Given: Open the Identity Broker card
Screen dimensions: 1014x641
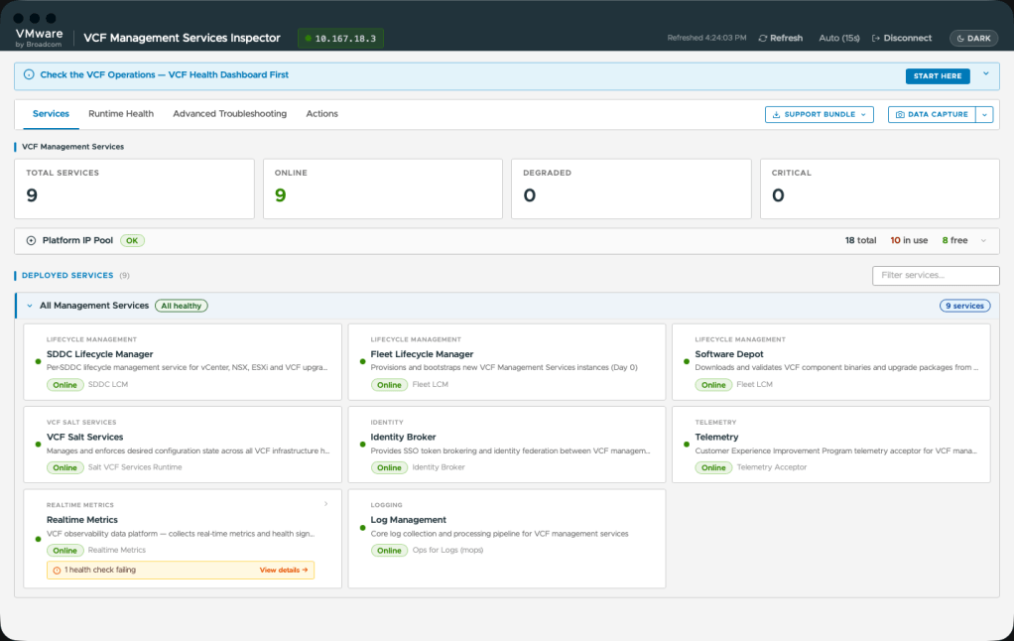Looking at the screenshot, I should coord(506,445).
